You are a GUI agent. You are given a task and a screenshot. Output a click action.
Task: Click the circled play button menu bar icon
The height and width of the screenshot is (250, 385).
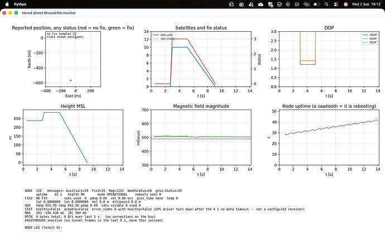click(x=288, y=4)
